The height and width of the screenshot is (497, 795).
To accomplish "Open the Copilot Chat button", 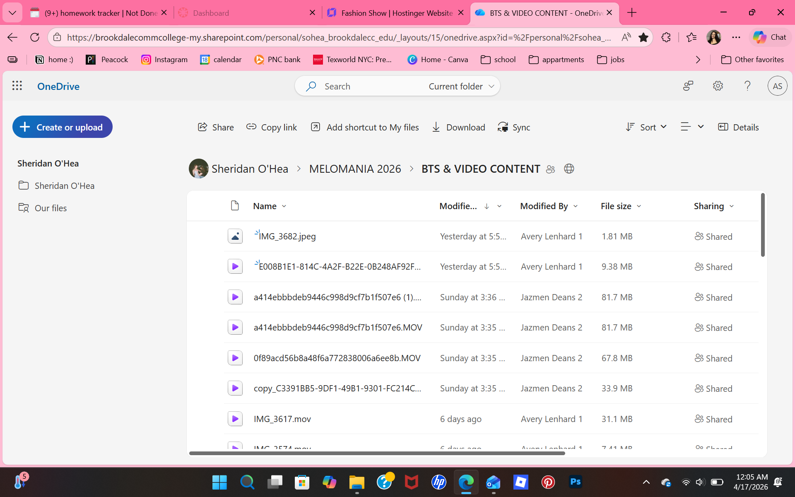I will (x=769, y=37).
